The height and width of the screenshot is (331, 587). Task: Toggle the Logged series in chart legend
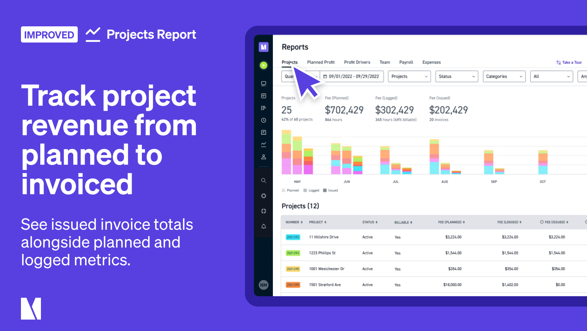(x=311, y=190)
